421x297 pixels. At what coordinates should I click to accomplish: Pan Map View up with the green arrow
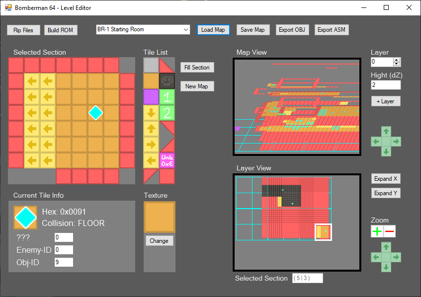pos(386,132)
